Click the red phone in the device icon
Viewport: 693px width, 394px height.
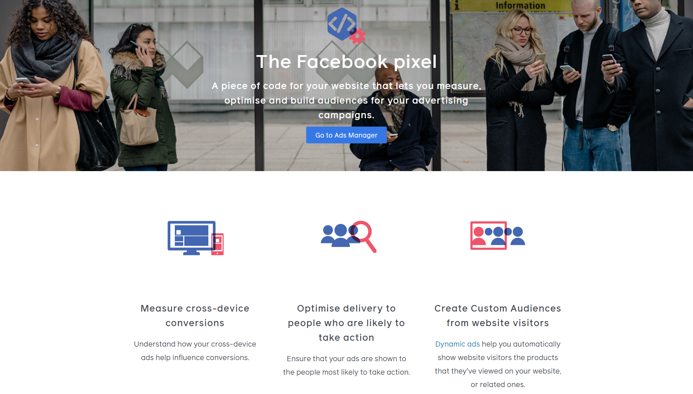pos(217,244)
